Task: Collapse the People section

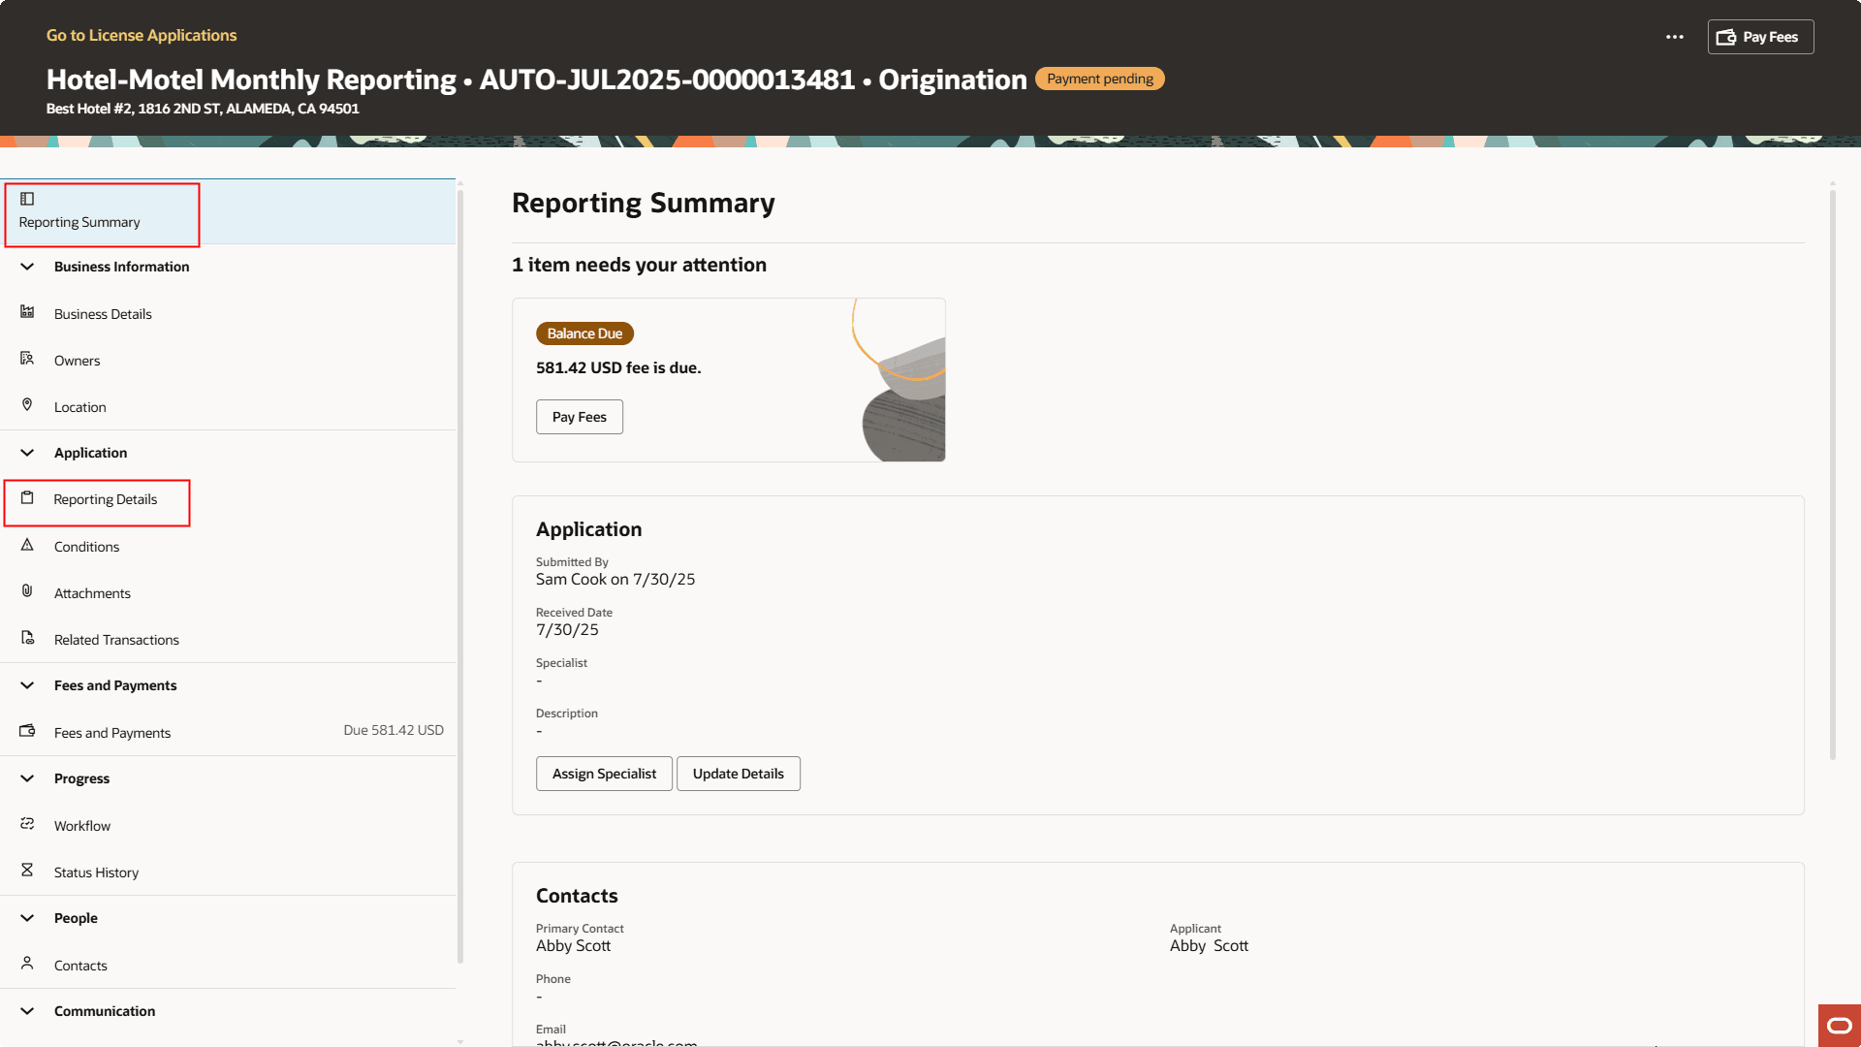Action: [x=27, y=918]
